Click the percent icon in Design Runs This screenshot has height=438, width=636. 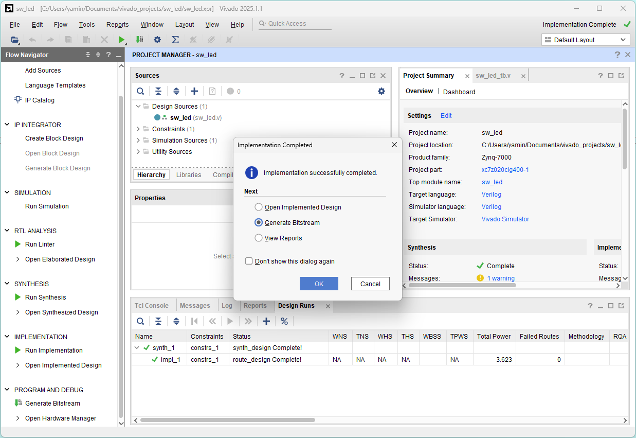coord(284,321)
